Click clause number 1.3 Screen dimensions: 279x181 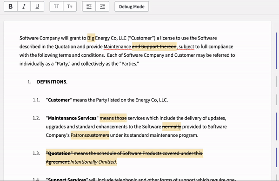(36, 154)
